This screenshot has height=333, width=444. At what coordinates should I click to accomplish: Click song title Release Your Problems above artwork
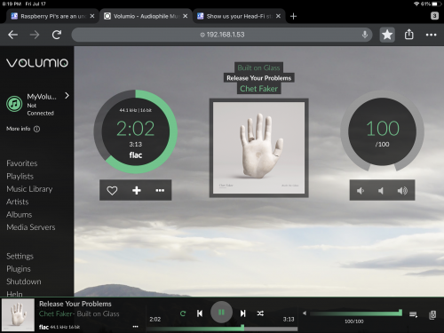click(x=258, y=78)
